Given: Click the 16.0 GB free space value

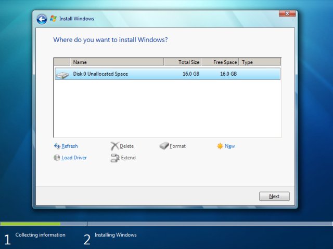Looking at the screenshot, I should point(228,74).
